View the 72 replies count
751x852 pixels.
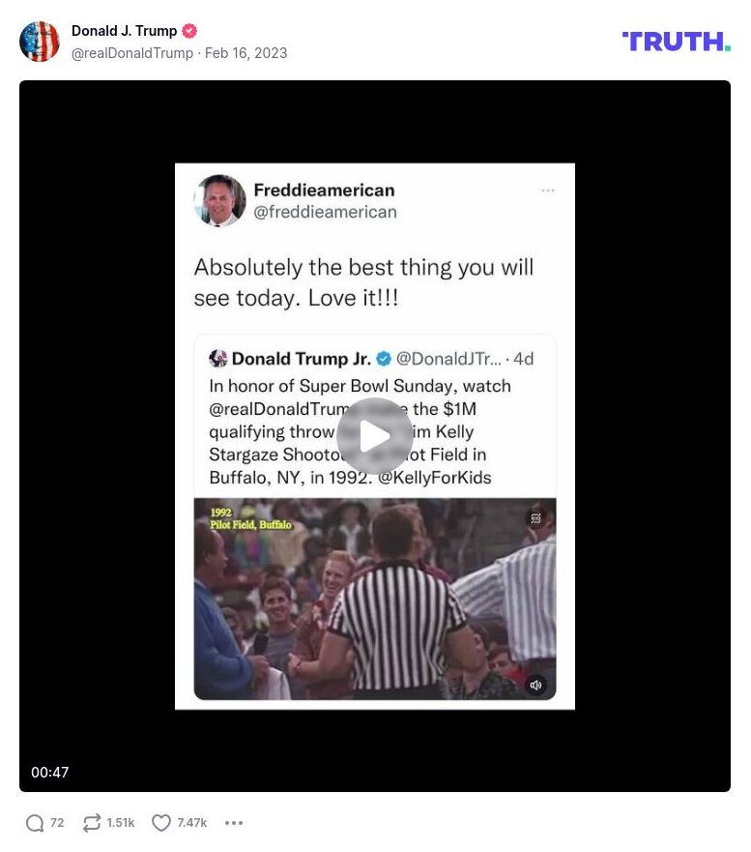57,823
